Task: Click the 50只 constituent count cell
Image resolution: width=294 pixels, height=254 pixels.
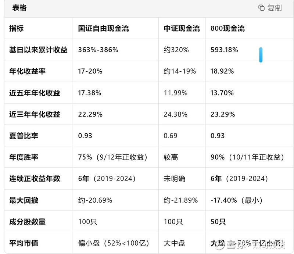Action: (x=218, y=222)
